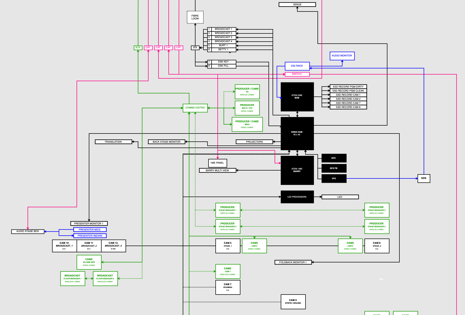Click SSD RECORD PGM DIRTY box
This screenshot has width=465, height=315.
348,87
